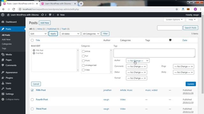This screenshot has height=114, width=204.
Task: Bookmark this page with the star icon
Action: pos(177,9)
